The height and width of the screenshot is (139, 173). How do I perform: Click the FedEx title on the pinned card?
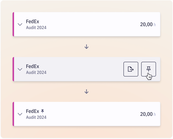coord(32,111)
